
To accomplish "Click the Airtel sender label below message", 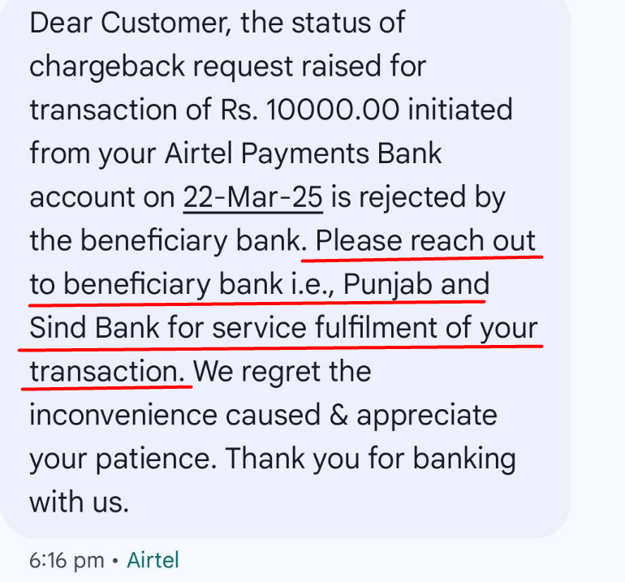I will [153, 560].
